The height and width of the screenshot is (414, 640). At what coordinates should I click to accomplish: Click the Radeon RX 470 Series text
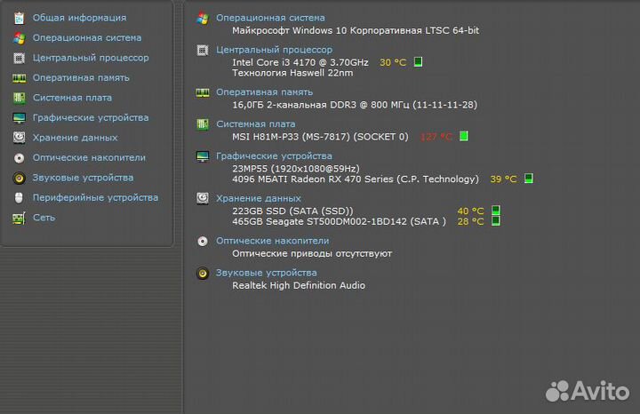tap(355, 179)
